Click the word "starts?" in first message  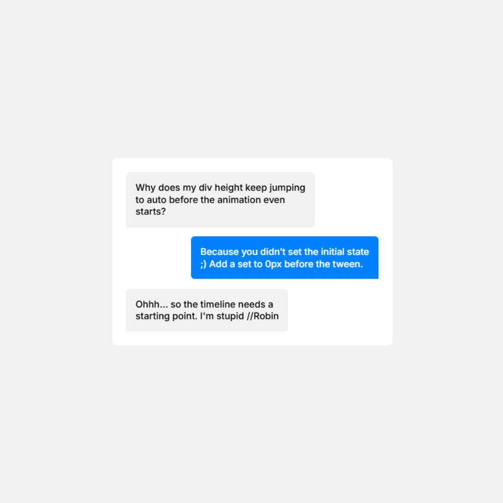click(150, 212)
